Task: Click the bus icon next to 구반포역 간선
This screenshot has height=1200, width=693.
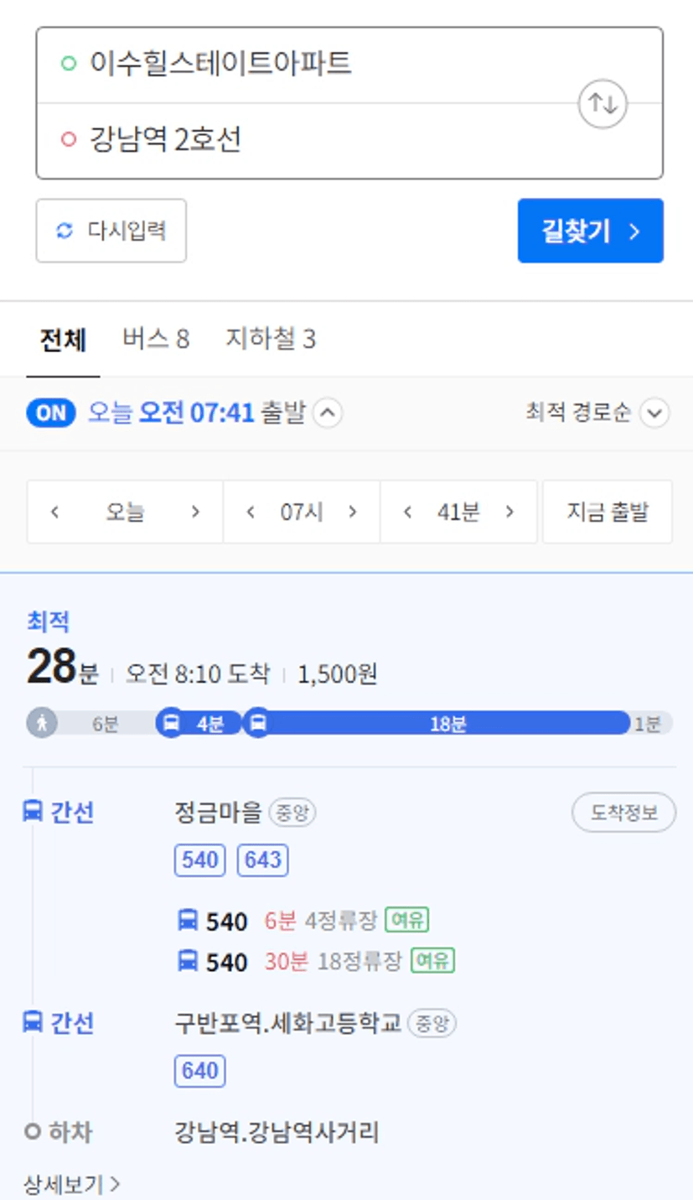Action: click(33, 1022)
